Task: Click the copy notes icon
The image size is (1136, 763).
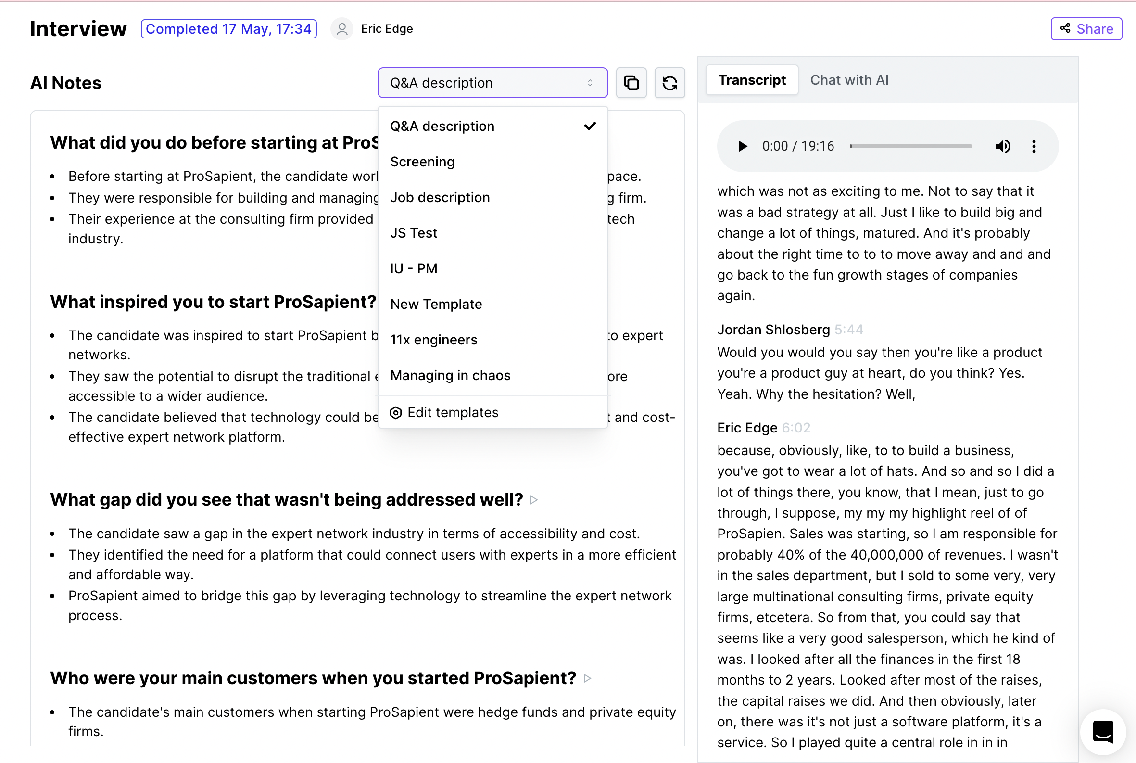Action: pos(631,83)
